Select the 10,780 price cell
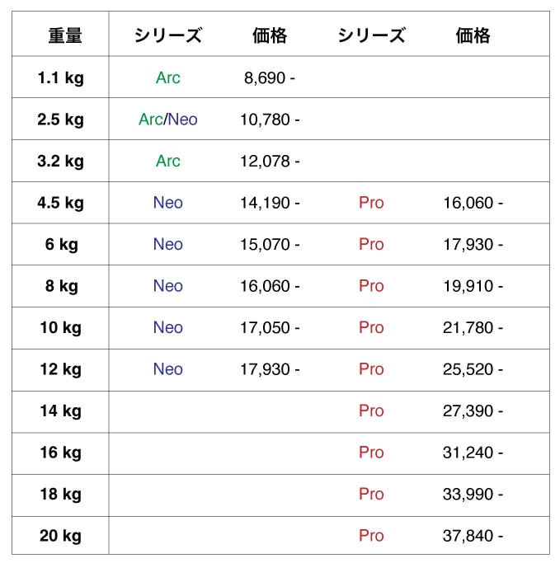This screenshot has width=560, height=563. 270,120
